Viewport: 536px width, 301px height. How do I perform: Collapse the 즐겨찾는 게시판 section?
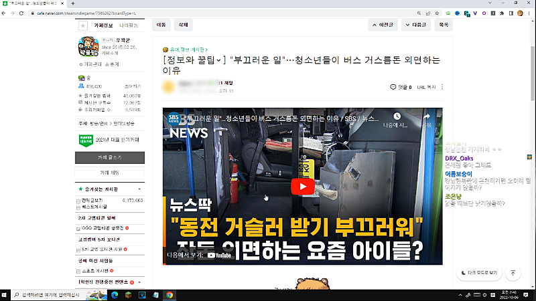(x=139, y=189)
